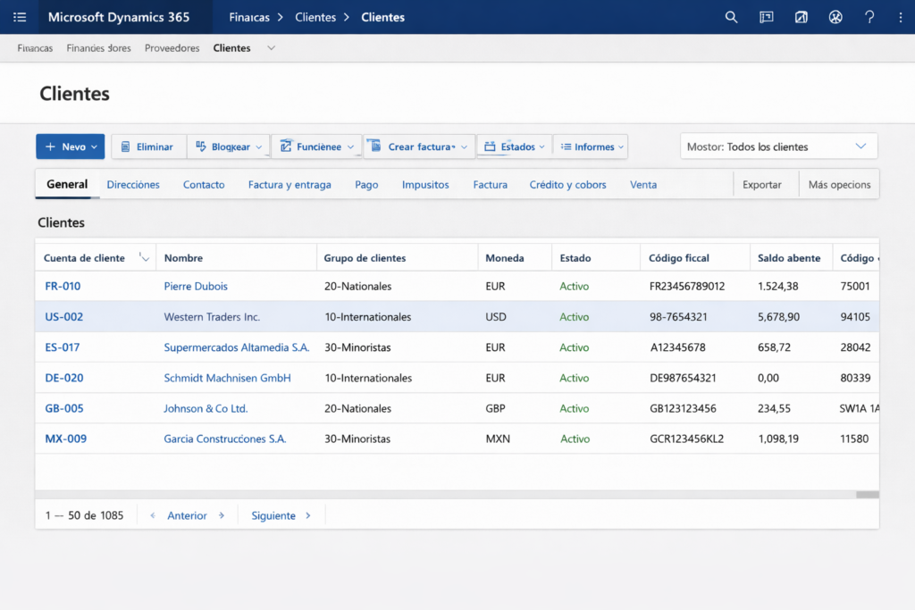915x610 pixels.
Task: Open Cuenta de cliente column sort chevron
Action: 144,258
